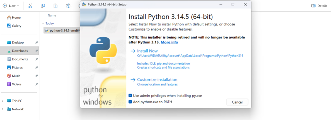
Task: Open Pictures folder in sidebar
Action: (x=17, y=68)
